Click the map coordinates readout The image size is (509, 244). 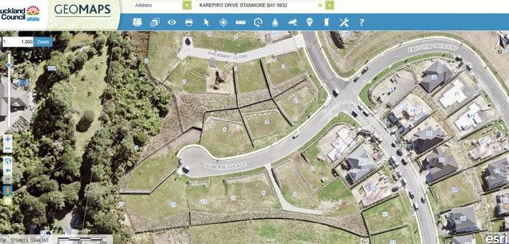(24, 241)
